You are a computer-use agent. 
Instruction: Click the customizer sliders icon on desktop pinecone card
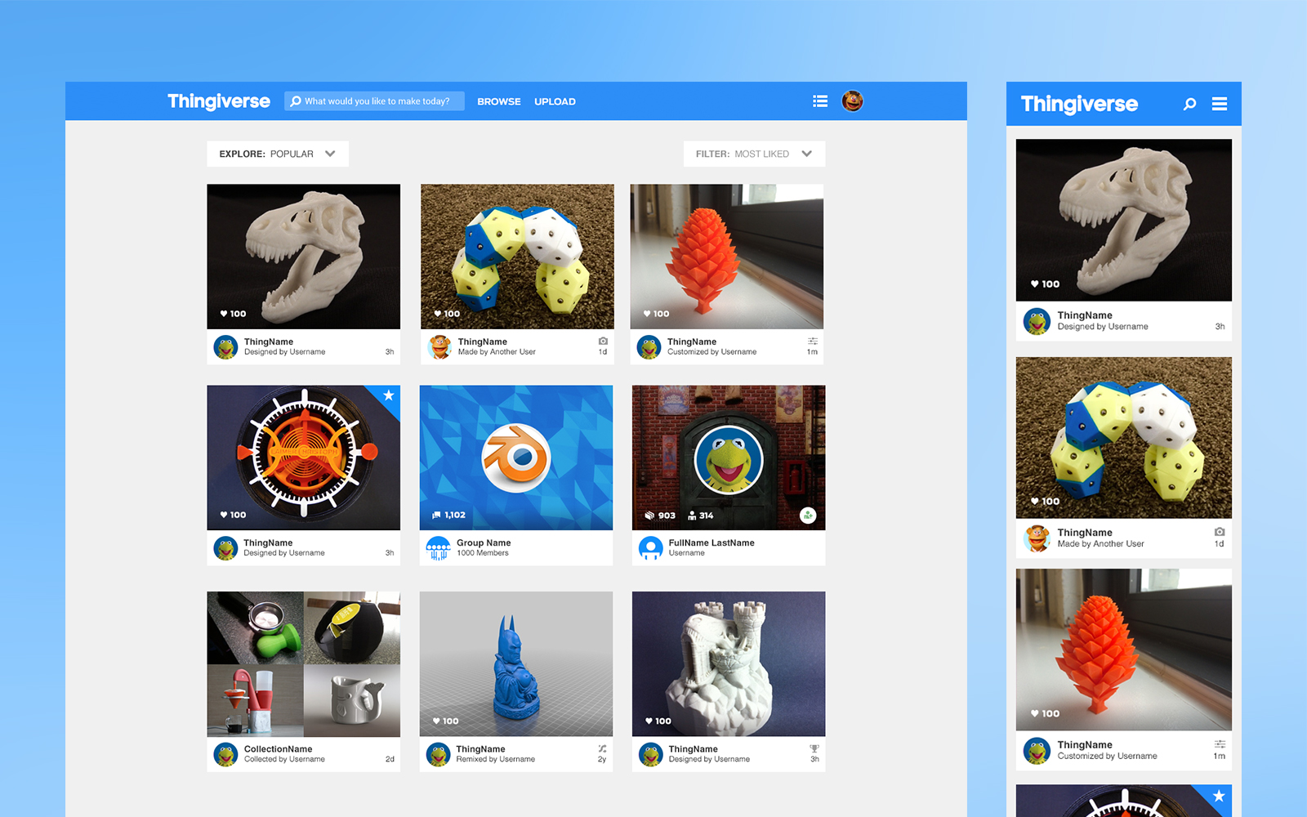pos(813,342)
